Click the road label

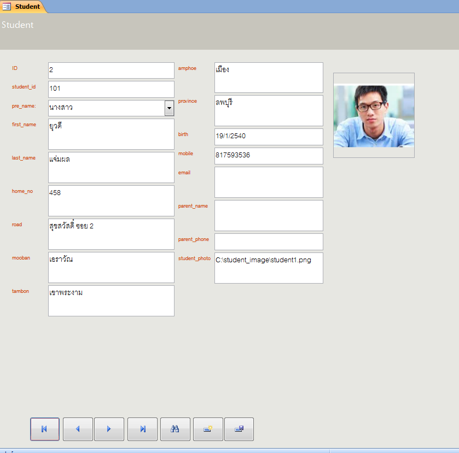[17, 225]
